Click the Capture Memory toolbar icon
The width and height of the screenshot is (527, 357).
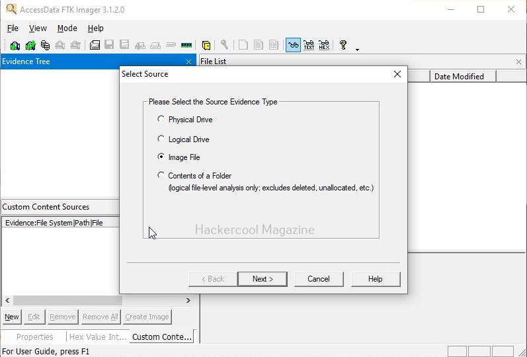click(x=186, y=46)
